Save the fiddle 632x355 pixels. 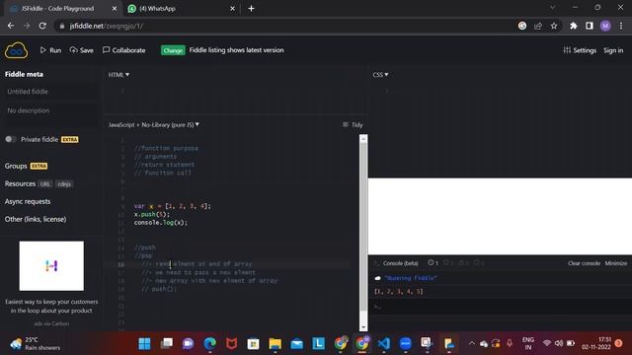pos(81,50)
